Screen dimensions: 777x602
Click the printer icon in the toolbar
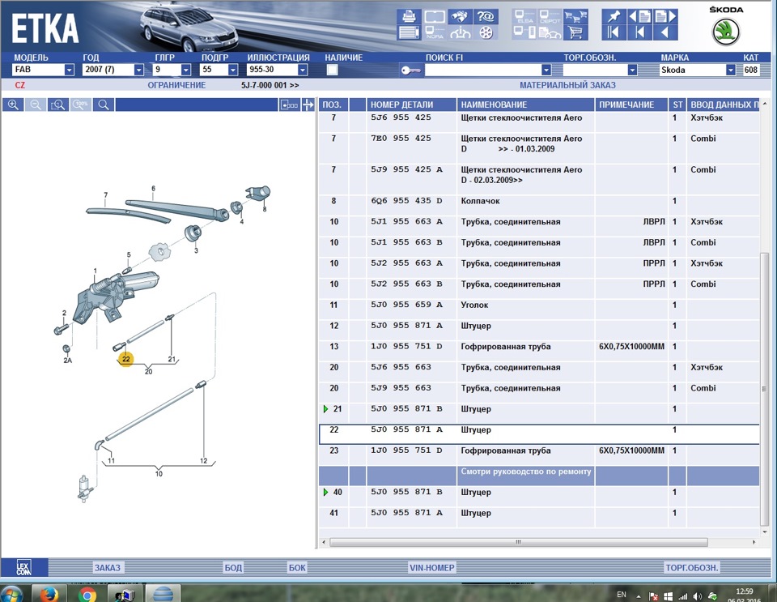pos(409,16)
